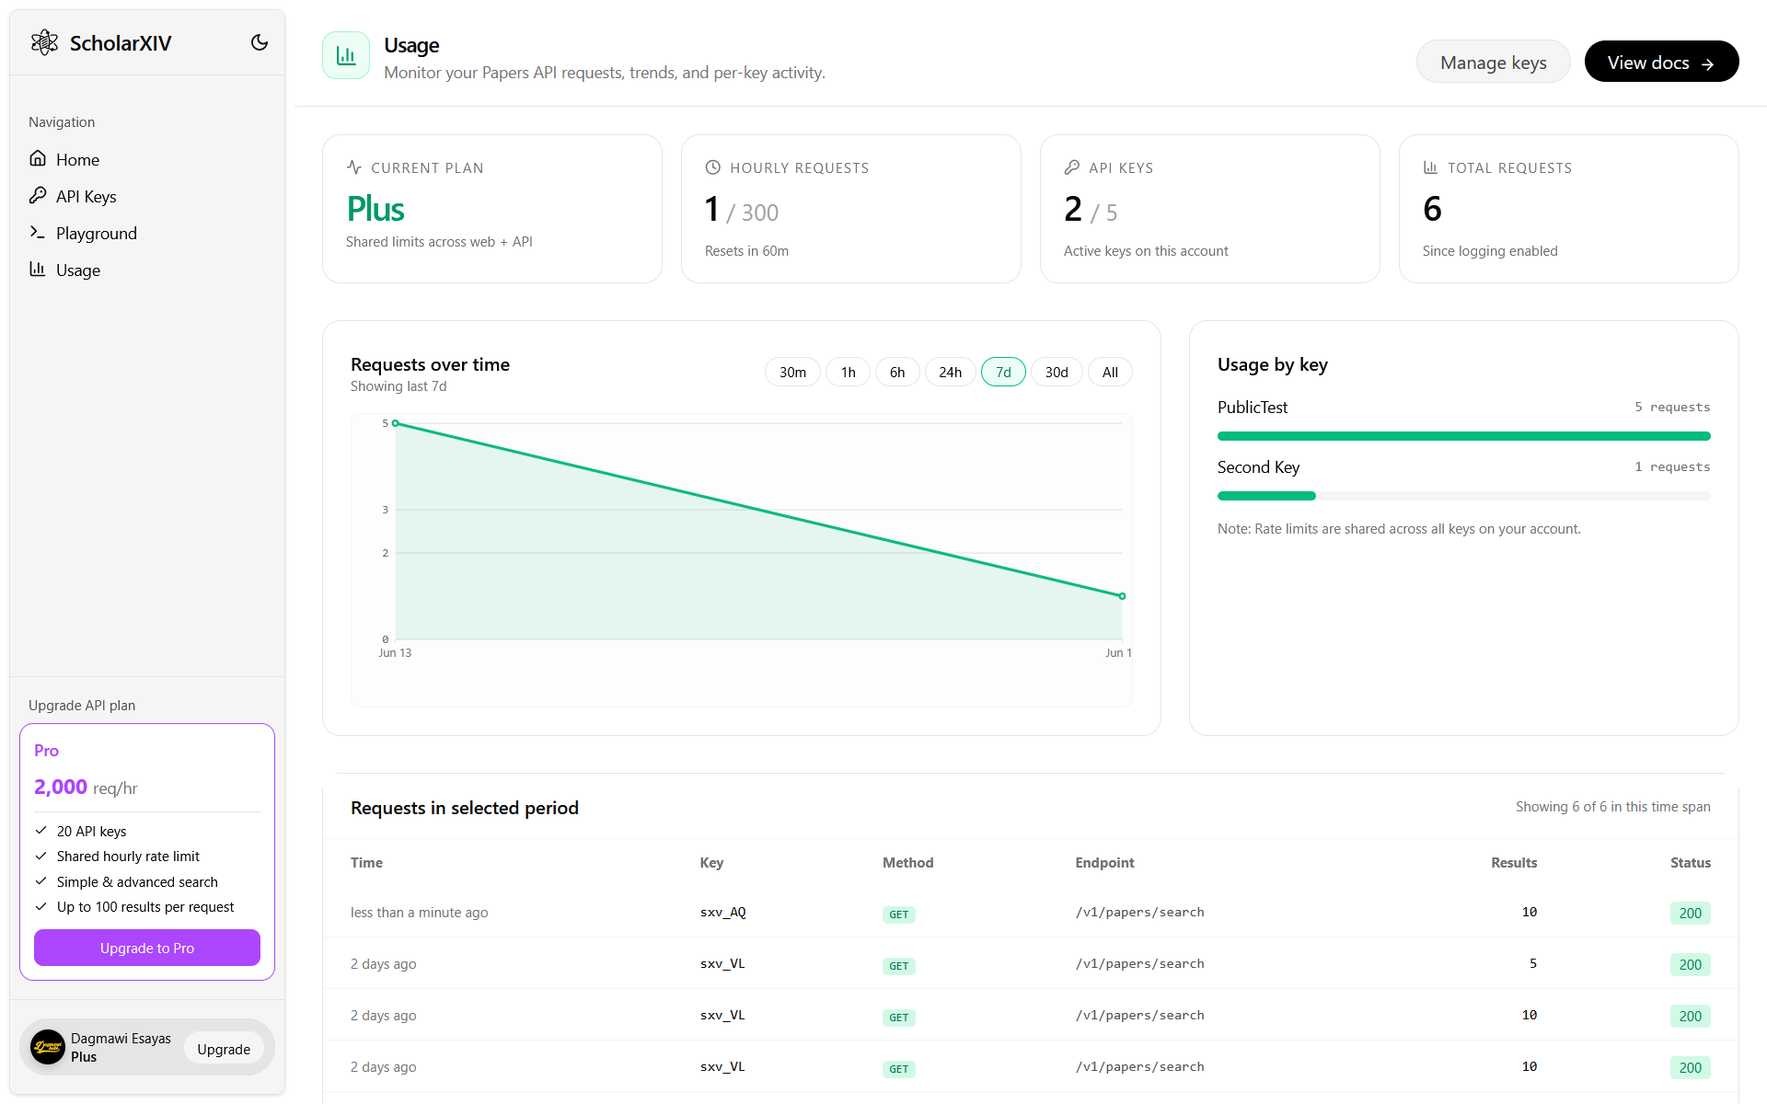
Task: Click the 'Showing 6 of 6 in this time span' text
Action: pos(1613,806)
